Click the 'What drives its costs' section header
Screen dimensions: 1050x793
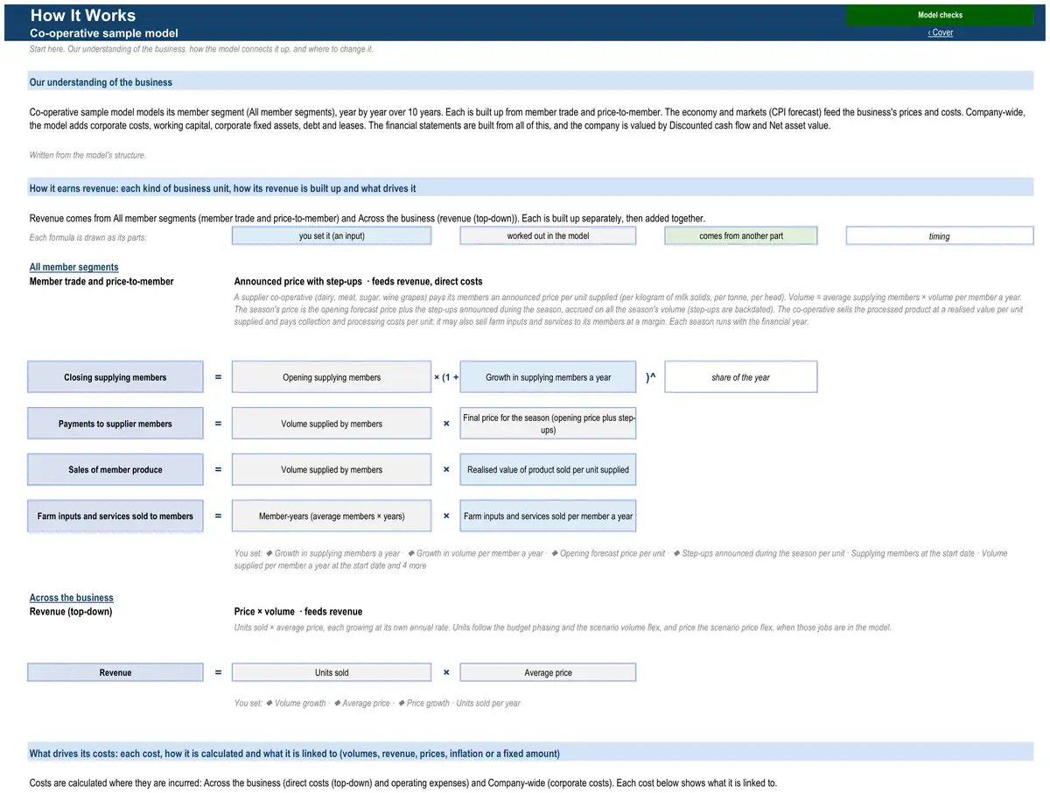pos(531,754)
